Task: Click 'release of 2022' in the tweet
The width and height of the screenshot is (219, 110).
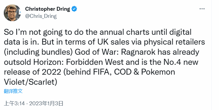Action: pos(33,72)
